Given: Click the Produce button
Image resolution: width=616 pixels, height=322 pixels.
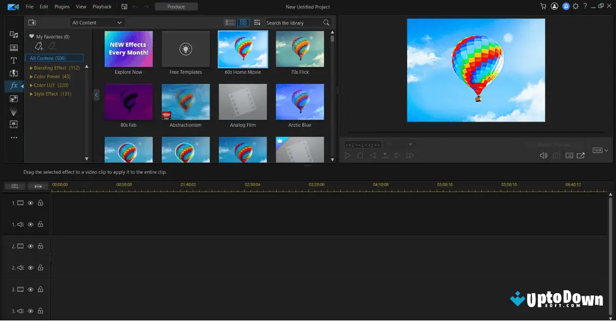Looking at the screenshot, I should click(176, 7).
